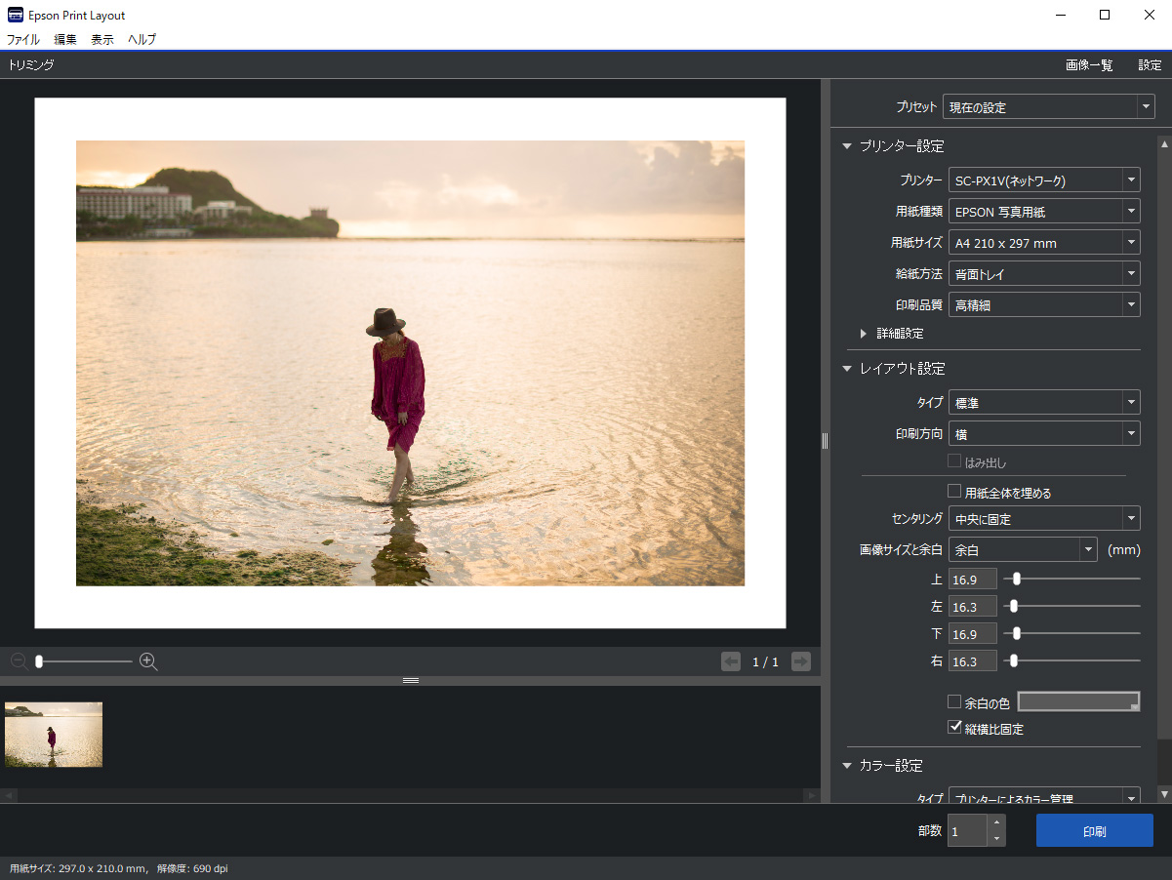Go to previous page arrow

coord(730,661)
